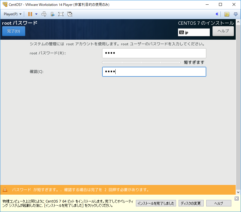Click the password strength meter
Screen dimensions: 241x212
pyautogui.click(x=141, y=62)
